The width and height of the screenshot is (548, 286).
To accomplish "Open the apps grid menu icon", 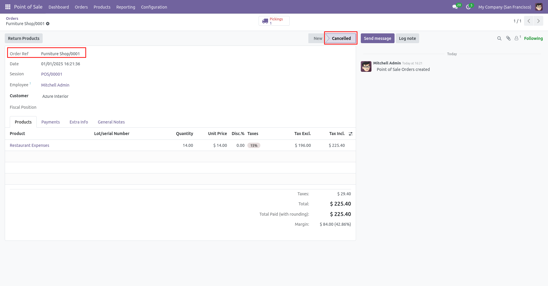I will pyautogui.click(x=8, y=7).
